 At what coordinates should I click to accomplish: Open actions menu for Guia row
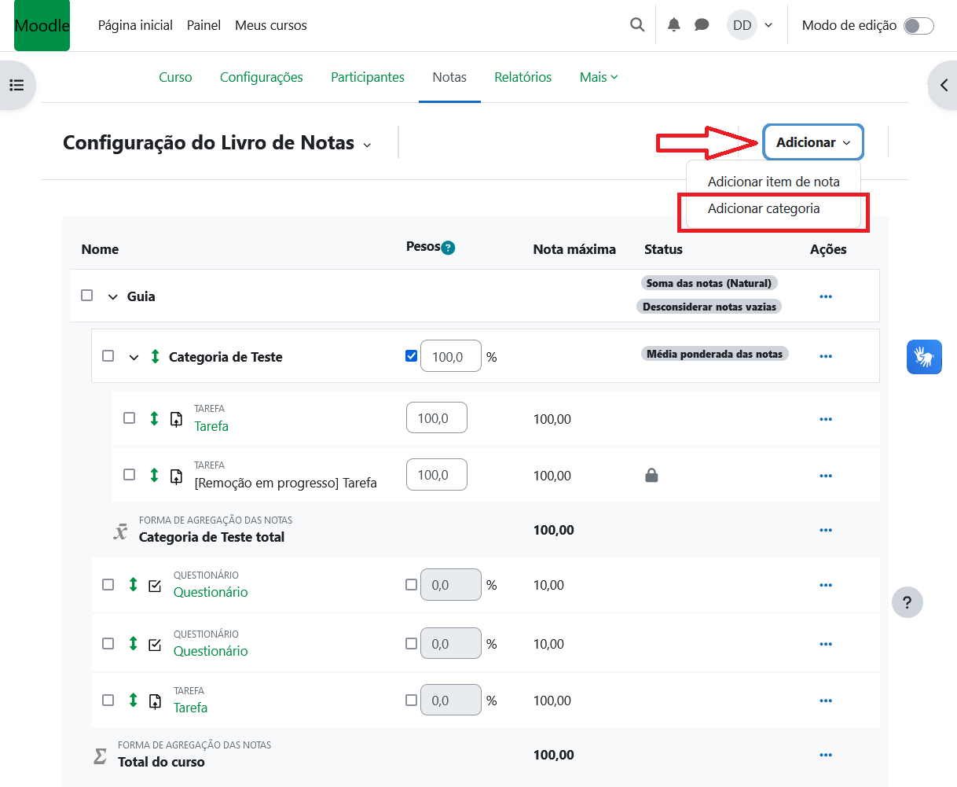pos(825,296)
